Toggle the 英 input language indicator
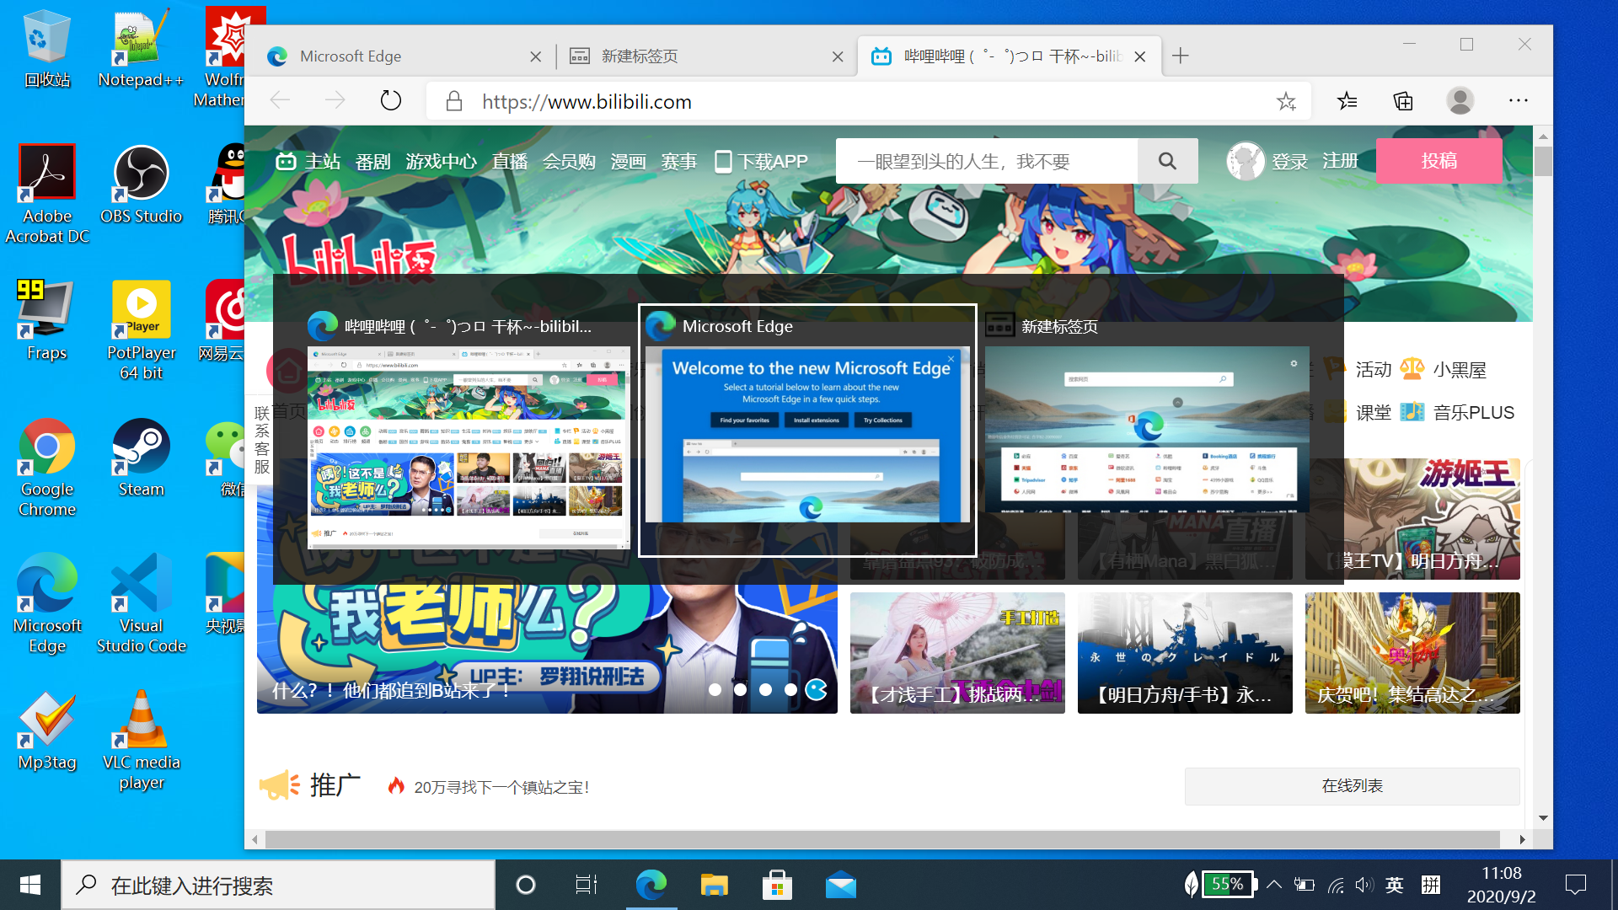The width and height of the screenshot is (1618, 910). [1395, 885]
